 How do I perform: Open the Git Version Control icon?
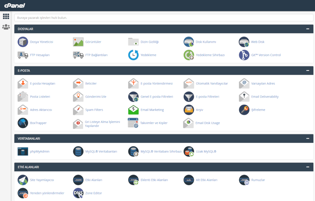click(x=244, y=55)
